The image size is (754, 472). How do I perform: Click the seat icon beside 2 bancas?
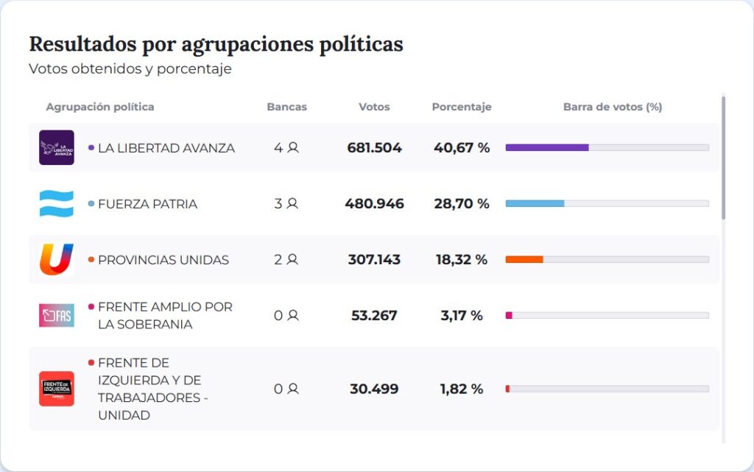(293, 259)
